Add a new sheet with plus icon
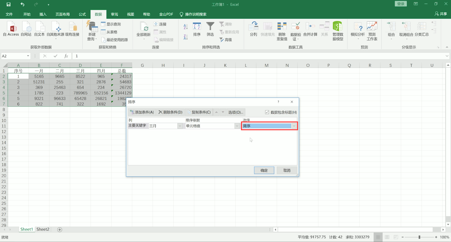Viewport: 451px width, 242px height. pyautogui.click(x=60, y=229)
